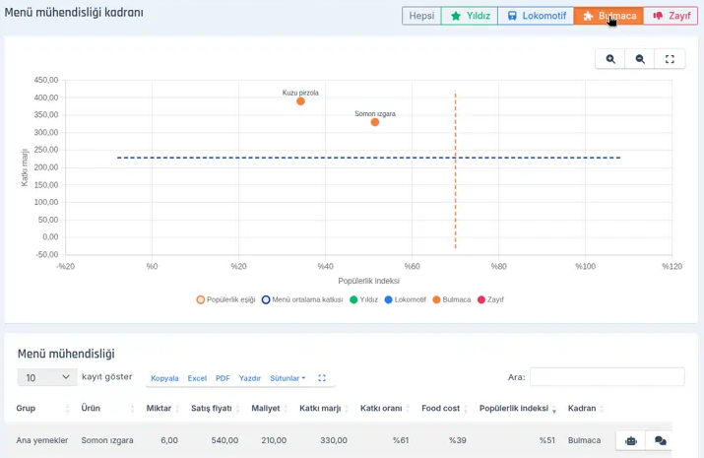The image size is (704, 458).
Task: Click the Kuzu pirzola data point
Action: click(x=300, y=101)
